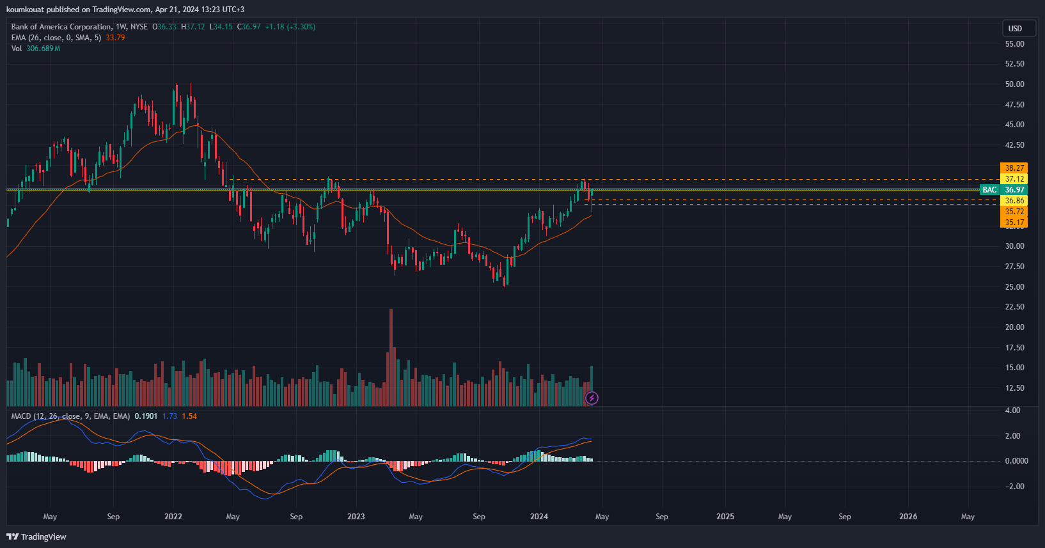Click the 36.97 current price label
This screenshot has width=1045, height=548.
pos(1014,190)
